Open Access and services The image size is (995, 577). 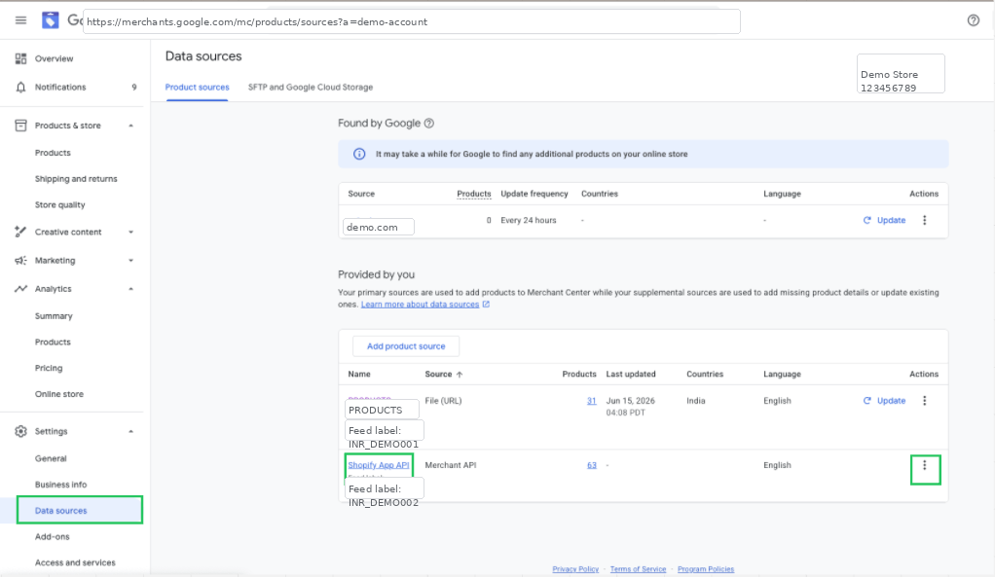(75, 562)
